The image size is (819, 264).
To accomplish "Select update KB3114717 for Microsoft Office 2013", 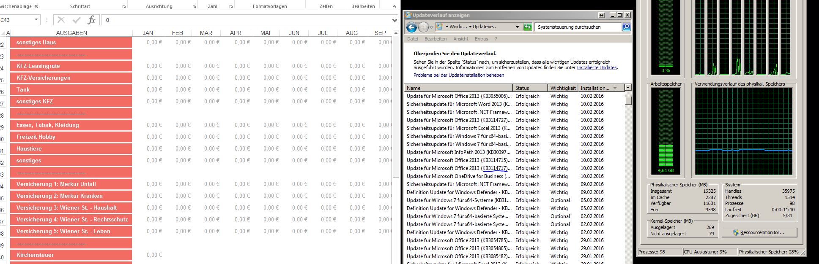I will [x=514, y=168].
